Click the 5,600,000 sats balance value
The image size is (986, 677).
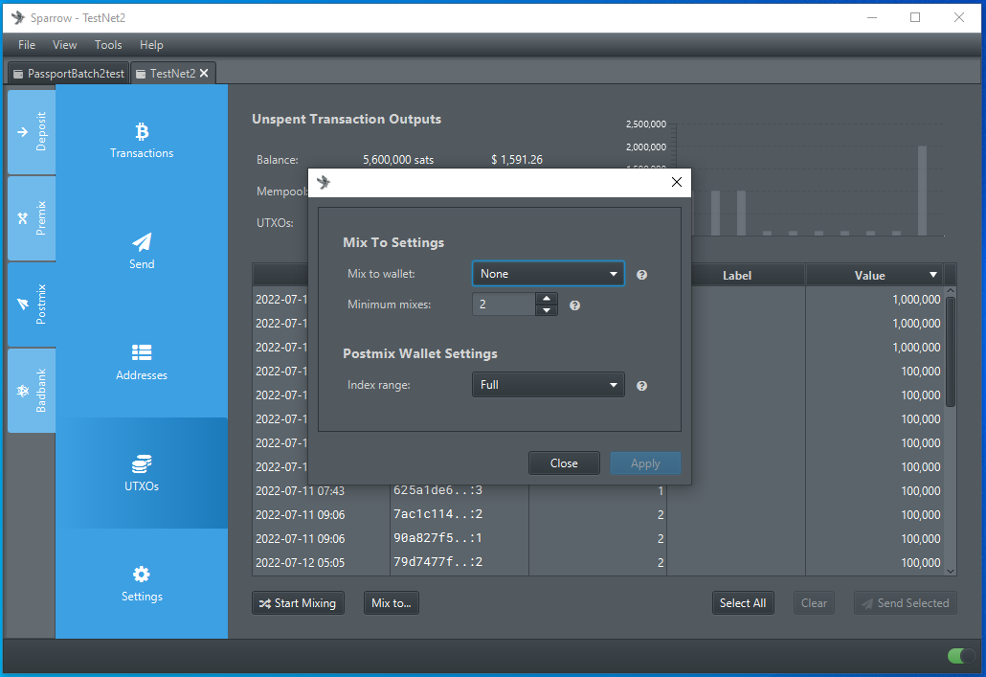398,160
